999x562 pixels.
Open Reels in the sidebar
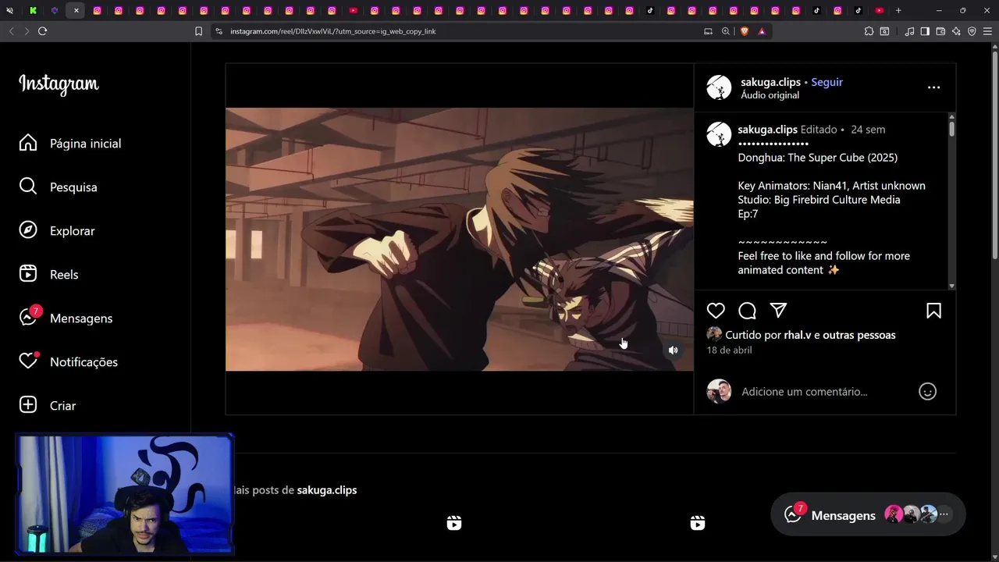48,275
